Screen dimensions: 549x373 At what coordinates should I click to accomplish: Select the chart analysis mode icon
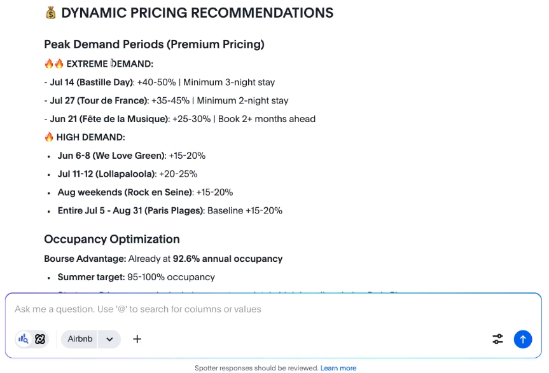click(24, 339)
